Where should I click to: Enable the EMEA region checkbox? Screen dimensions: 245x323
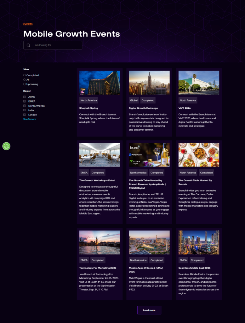click(x=25, y=101)
